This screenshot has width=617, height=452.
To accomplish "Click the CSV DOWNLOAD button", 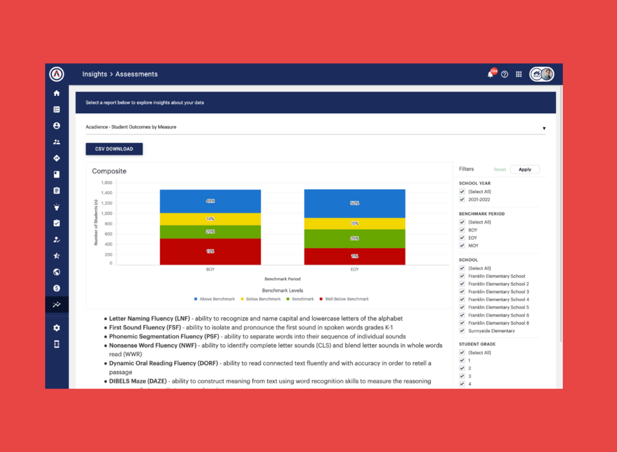I will pos(114,149).
